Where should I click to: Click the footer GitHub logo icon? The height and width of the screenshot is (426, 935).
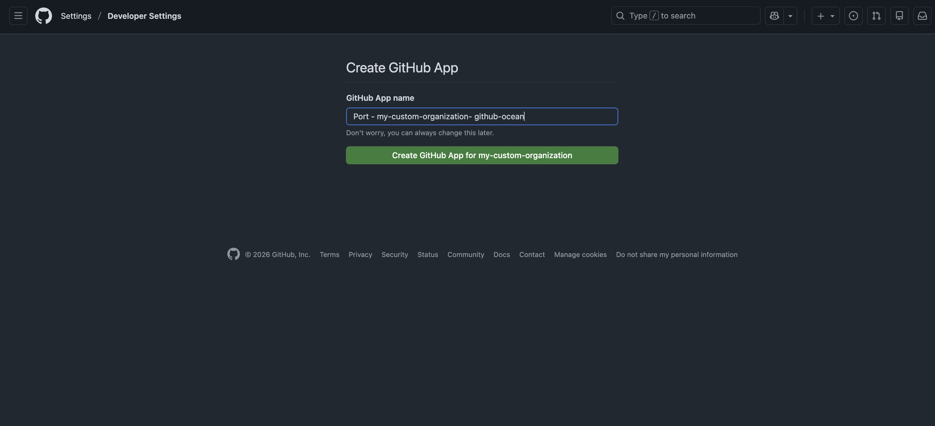point(233,254)
